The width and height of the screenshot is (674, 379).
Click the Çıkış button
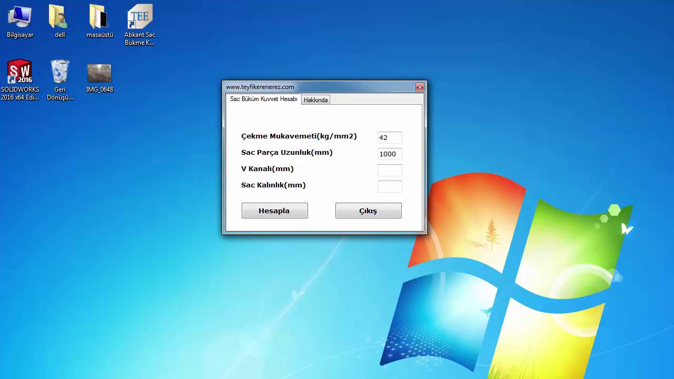pyautogui.click(x=368, y=211)
